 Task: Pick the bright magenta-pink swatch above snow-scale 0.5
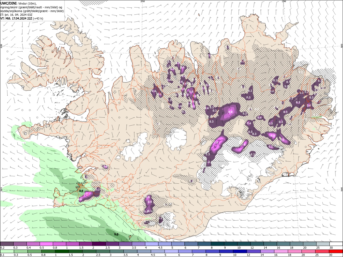(46, 244)
